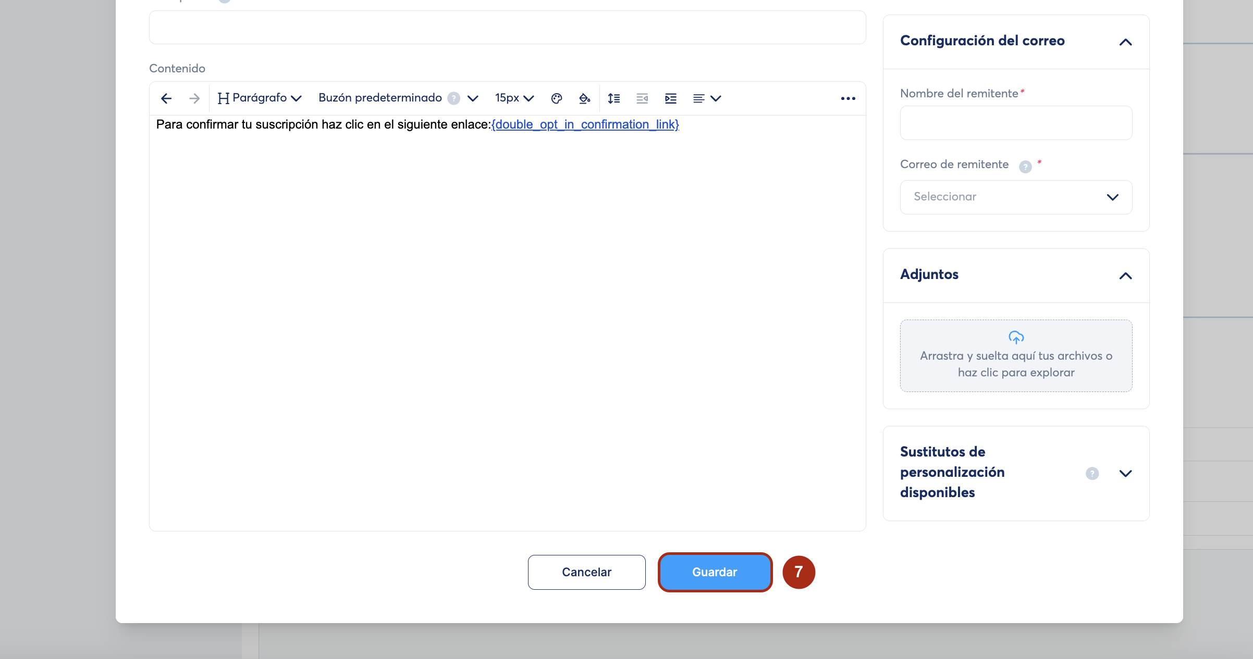Click help icon next to Correo de remitente
The height and width of the screenshot is (659, 1253).
click(x=1025, y=167)
